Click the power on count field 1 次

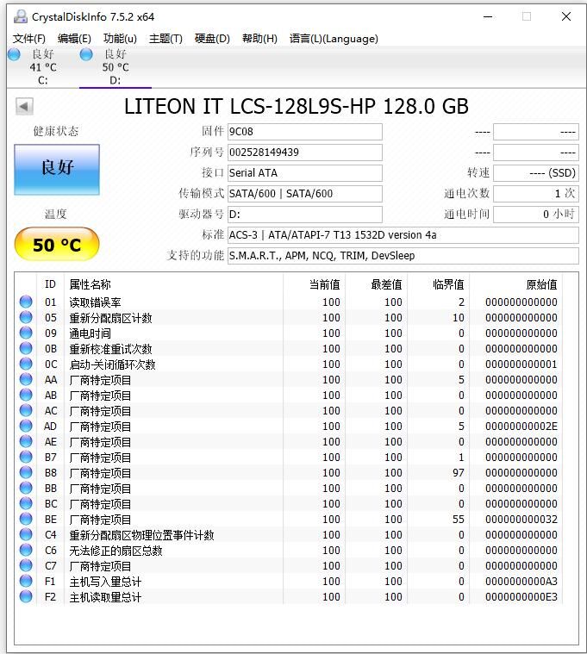tap(536, 194)
